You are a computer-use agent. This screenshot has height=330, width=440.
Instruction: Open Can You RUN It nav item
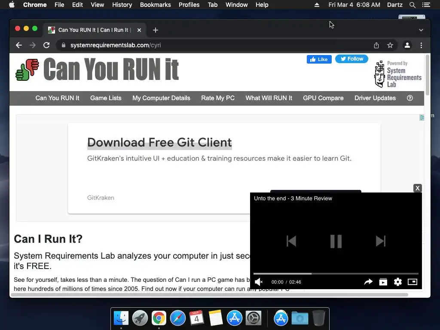tap(57, 98)
